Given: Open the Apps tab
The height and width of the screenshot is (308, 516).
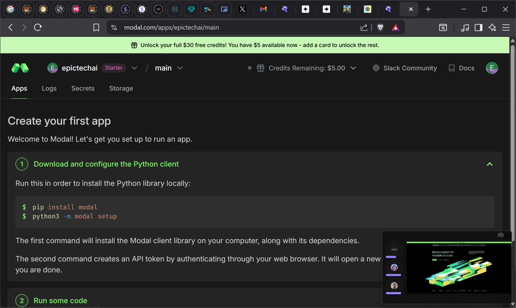Looking at the screenshot, I should (19, 88).
